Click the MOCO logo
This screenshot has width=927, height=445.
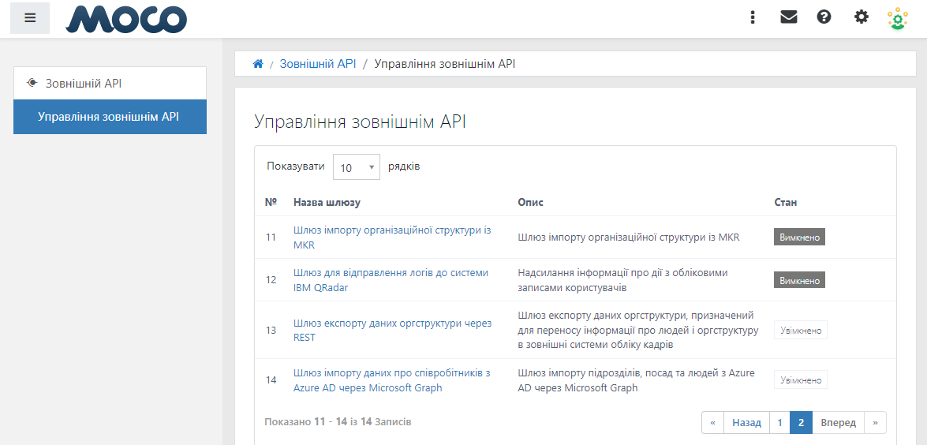pyautogui.click(x=126, y=20)
